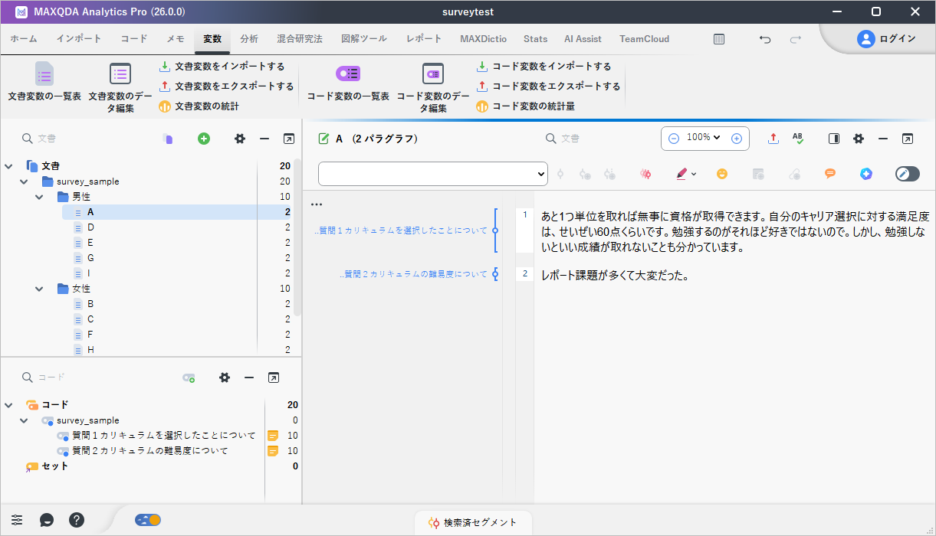936x536 pixels.
Task: Click the spell check AB icon
Action: click(x=798, y=139)
